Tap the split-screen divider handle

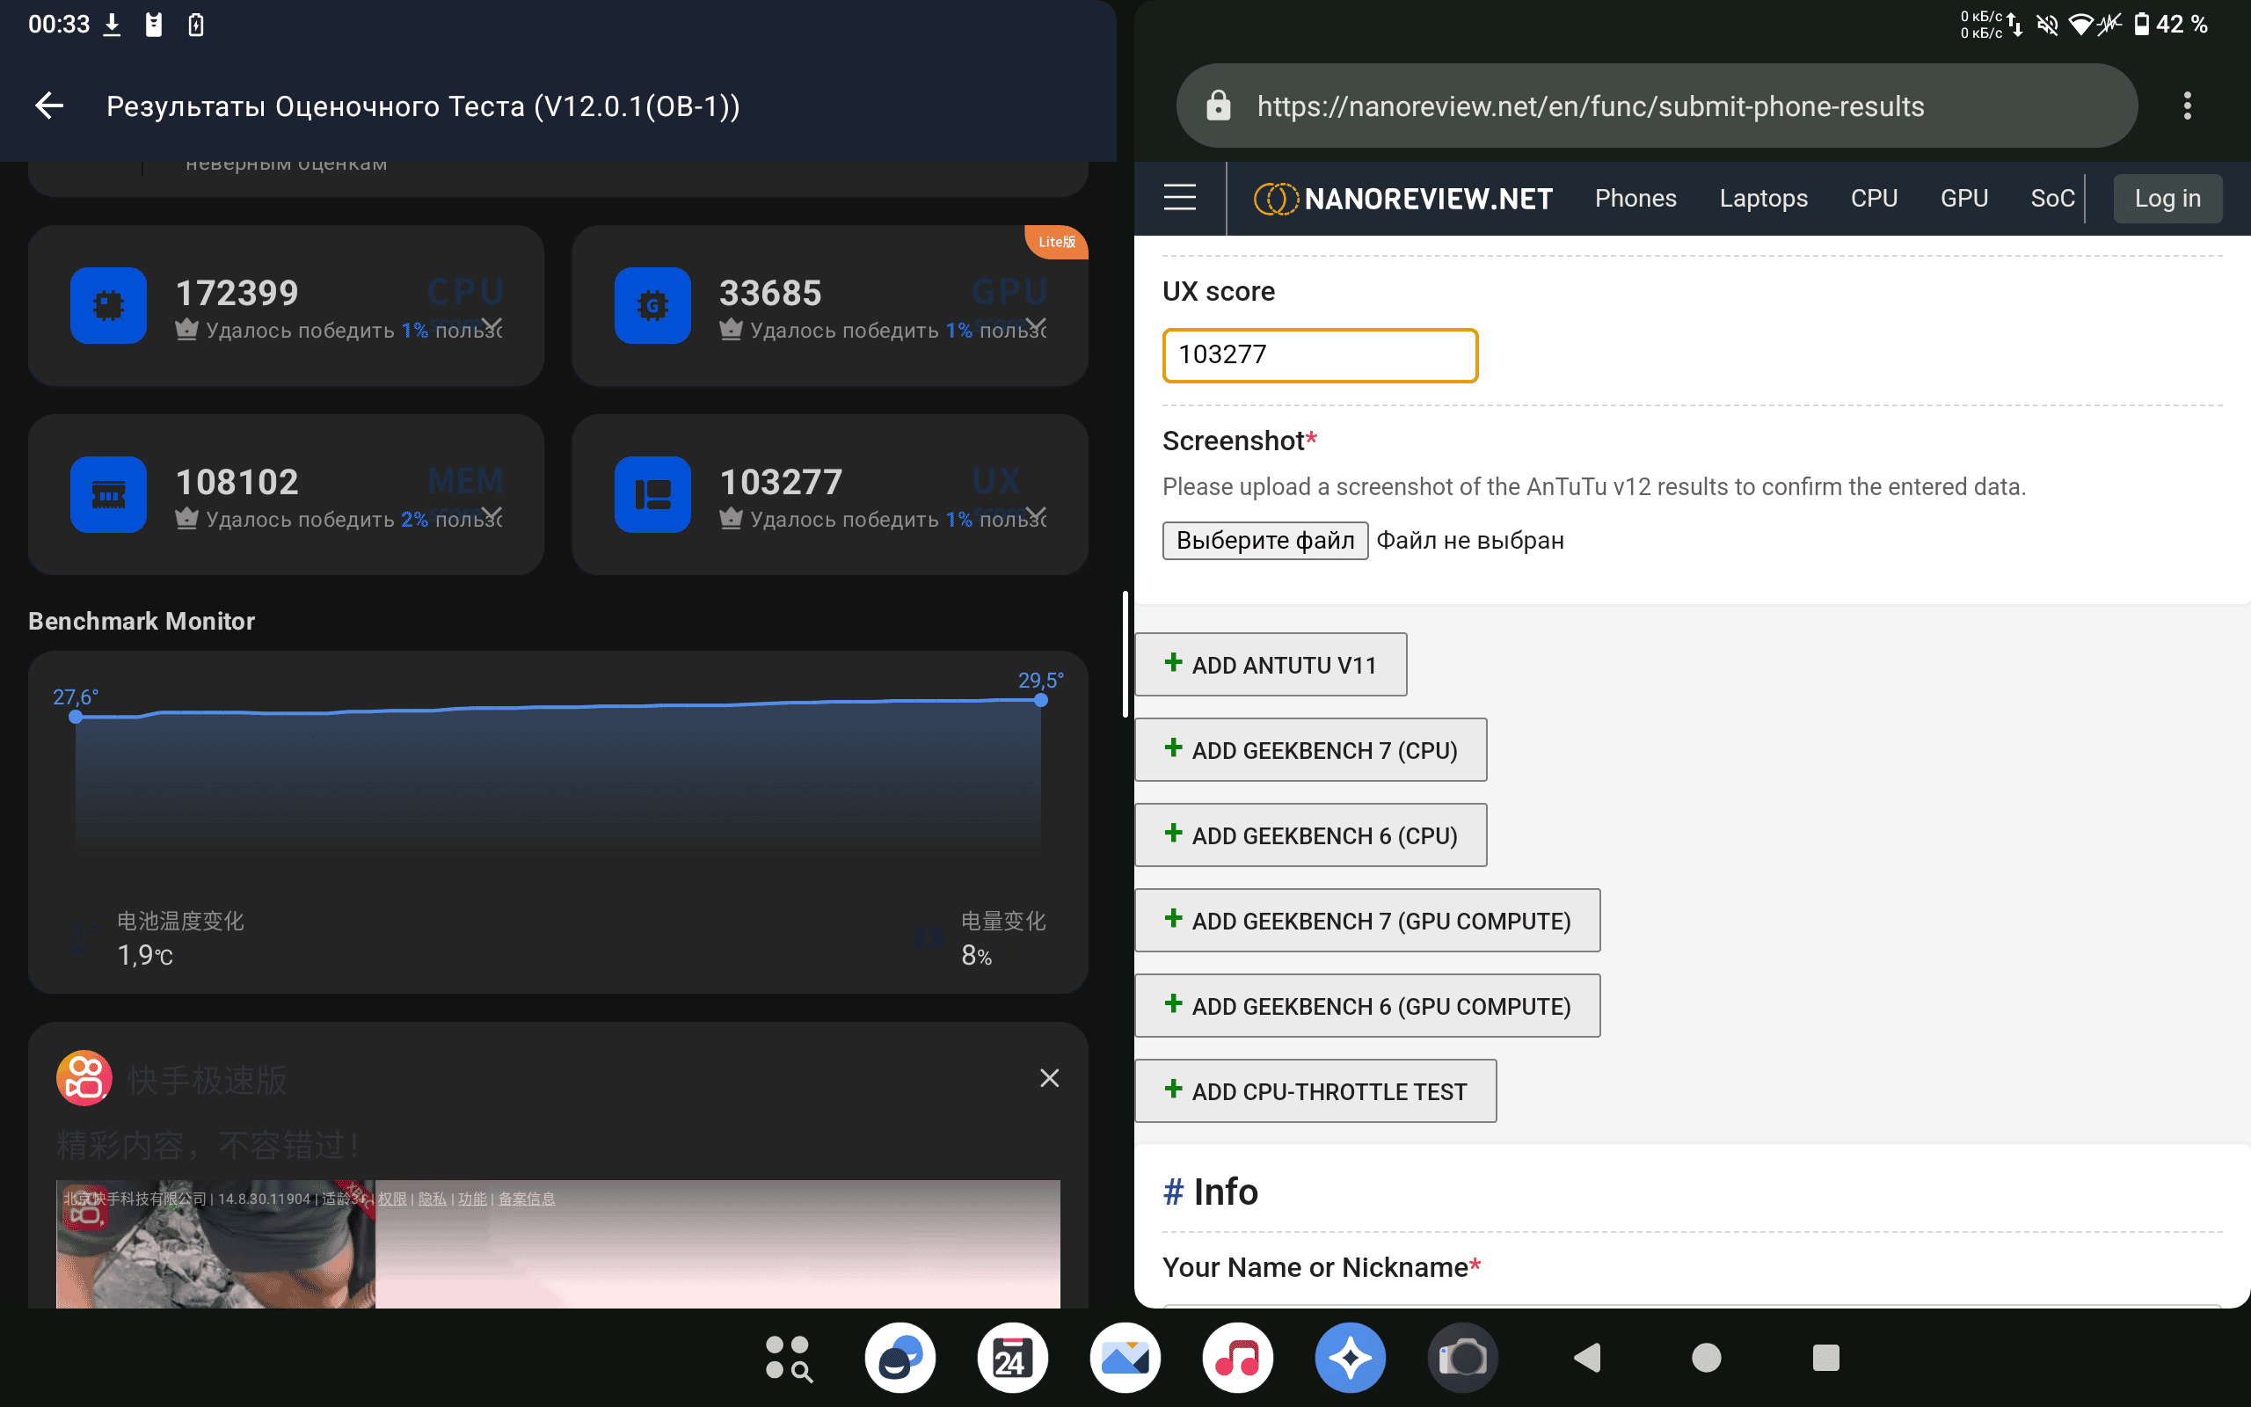(x=1125, y=654)
